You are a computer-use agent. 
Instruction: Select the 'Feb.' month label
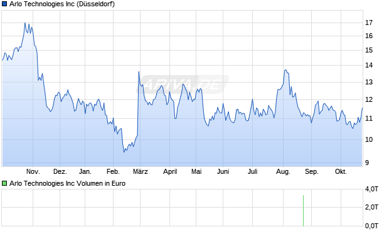(x=113, y=171)
